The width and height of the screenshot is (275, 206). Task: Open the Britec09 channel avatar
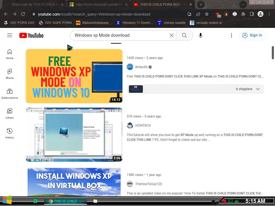tap(130, 67)
